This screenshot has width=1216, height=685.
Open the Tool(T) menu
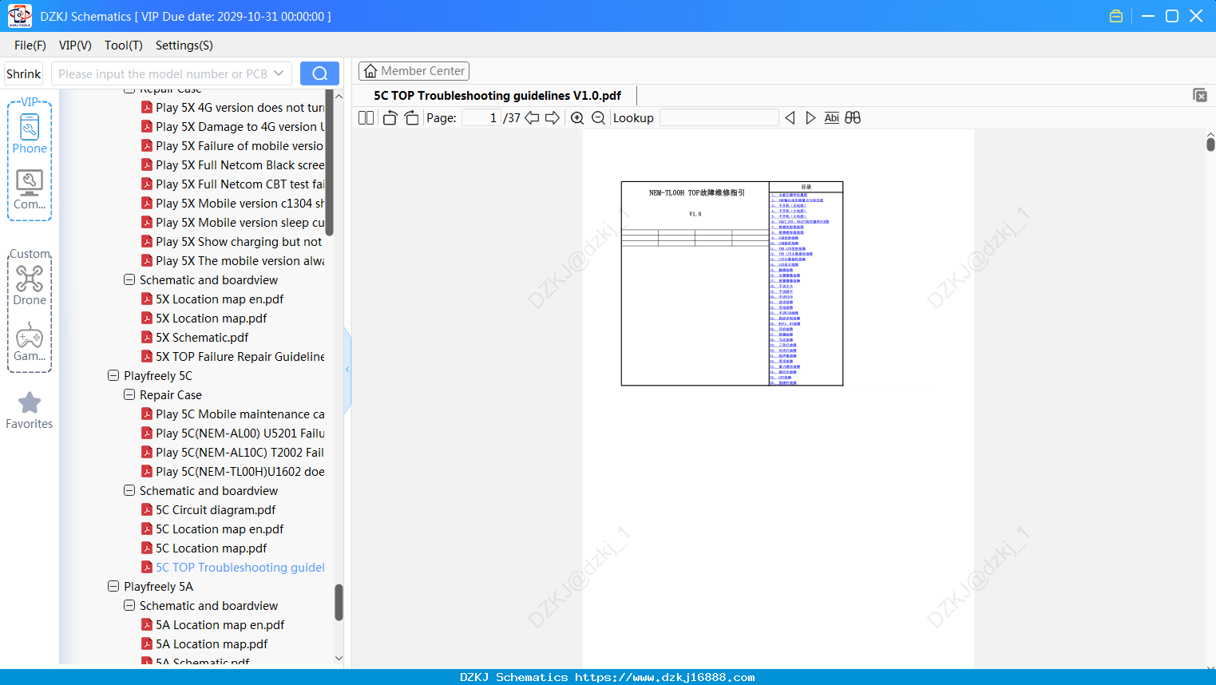tap(124, 46)
